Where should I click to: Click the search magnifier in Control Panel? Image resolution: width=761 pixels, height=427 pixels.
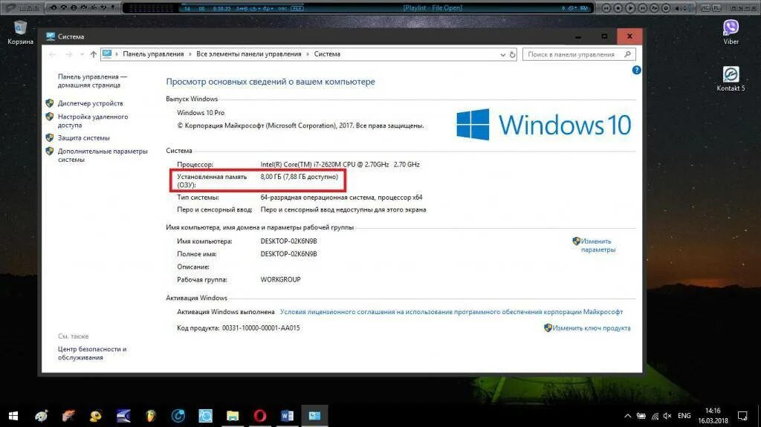627,54
